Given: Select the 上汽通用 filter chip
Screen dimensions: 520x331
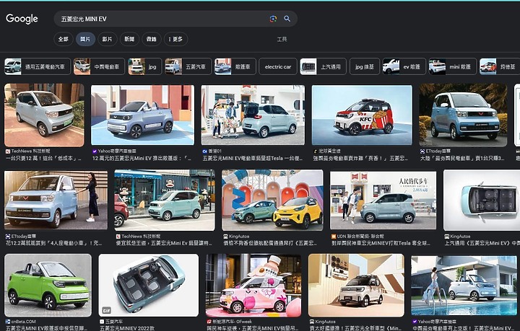Looking at the screenshot, I should (x=324, y=66).
